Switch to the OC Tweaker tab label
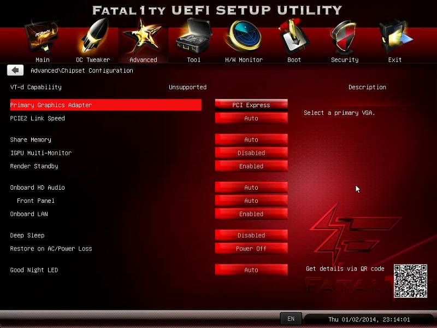 pyautogui.click(x=93, y=60)
